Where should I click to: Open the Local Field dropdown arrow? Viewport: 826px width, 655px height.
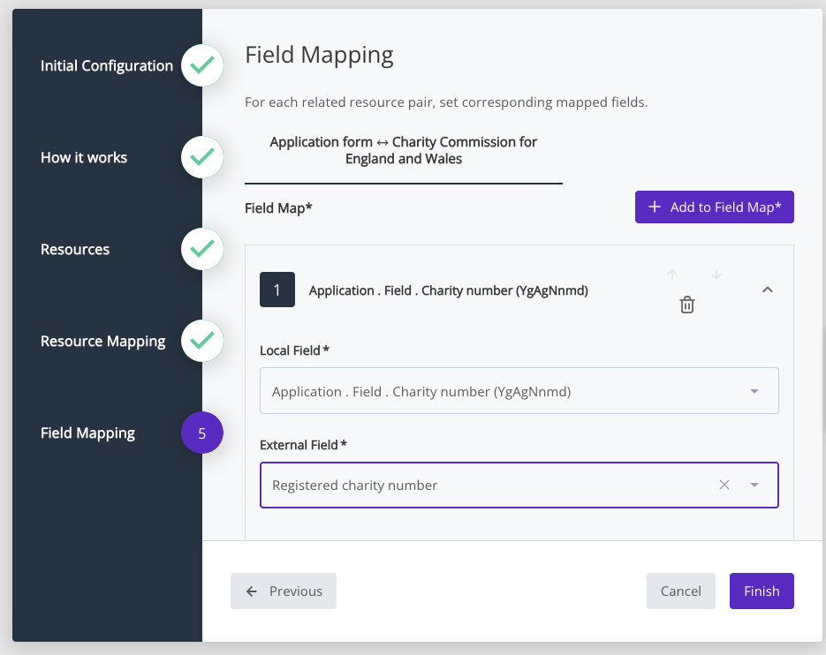[x=754, y=391]
